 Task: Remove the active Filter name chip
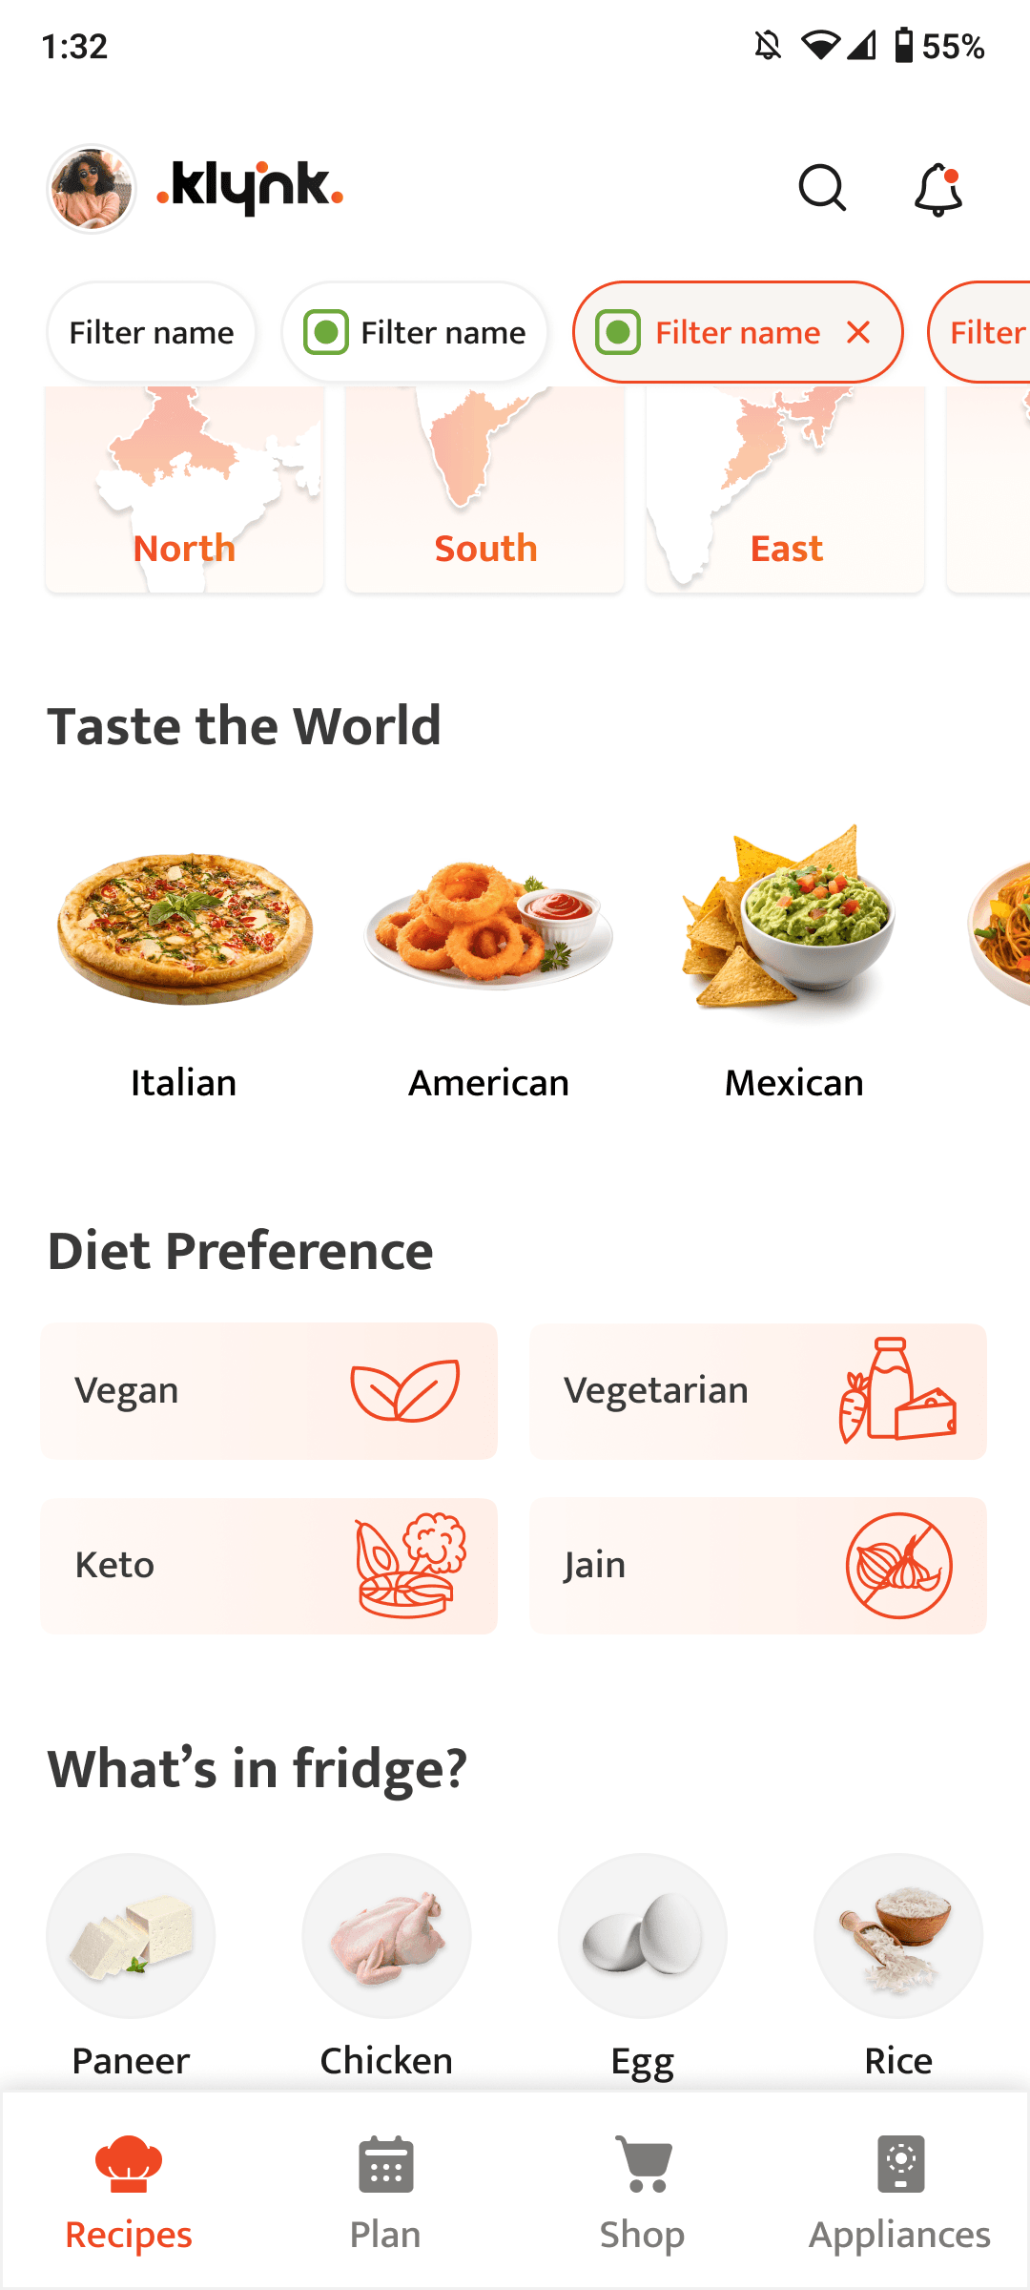point(857,332)
